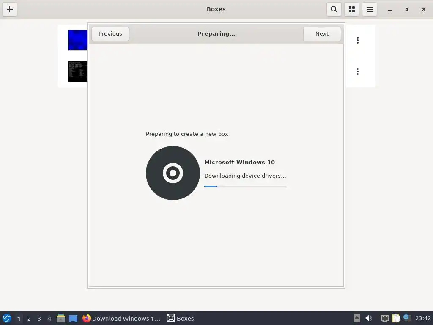
Task: Close the Boxes window
Action: [x=424, y=9]
